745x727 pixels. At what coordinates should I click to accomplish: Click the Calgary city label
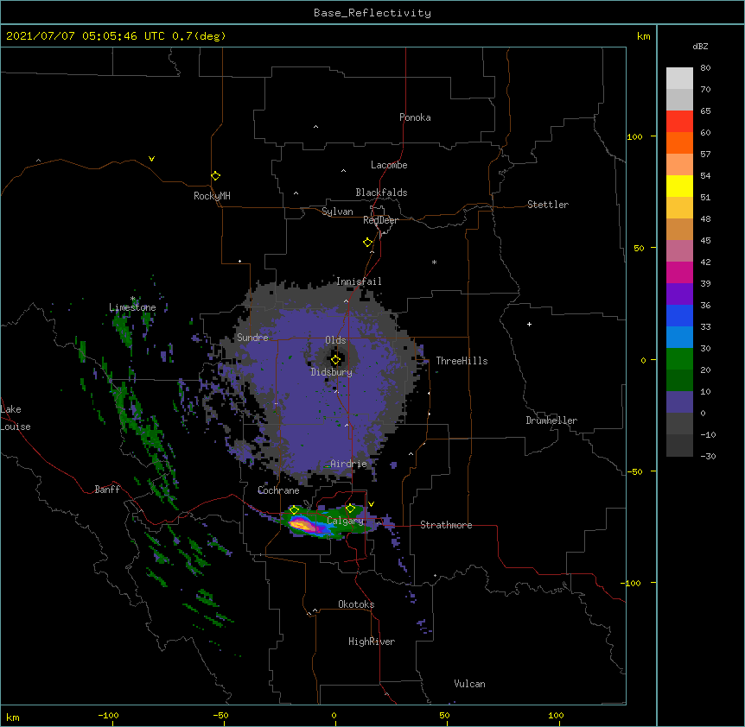point(345,521)
